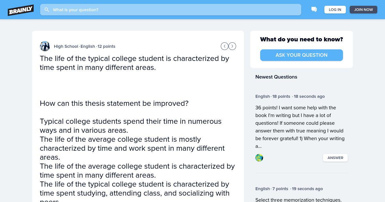
Task: Click the JOIN NOW button
Action: tap(364, 10)
